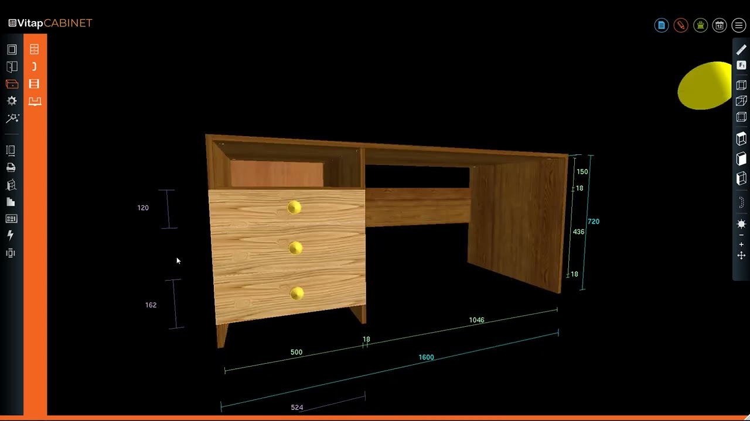Select the 120 drawer height dimension

click(143, 208)
